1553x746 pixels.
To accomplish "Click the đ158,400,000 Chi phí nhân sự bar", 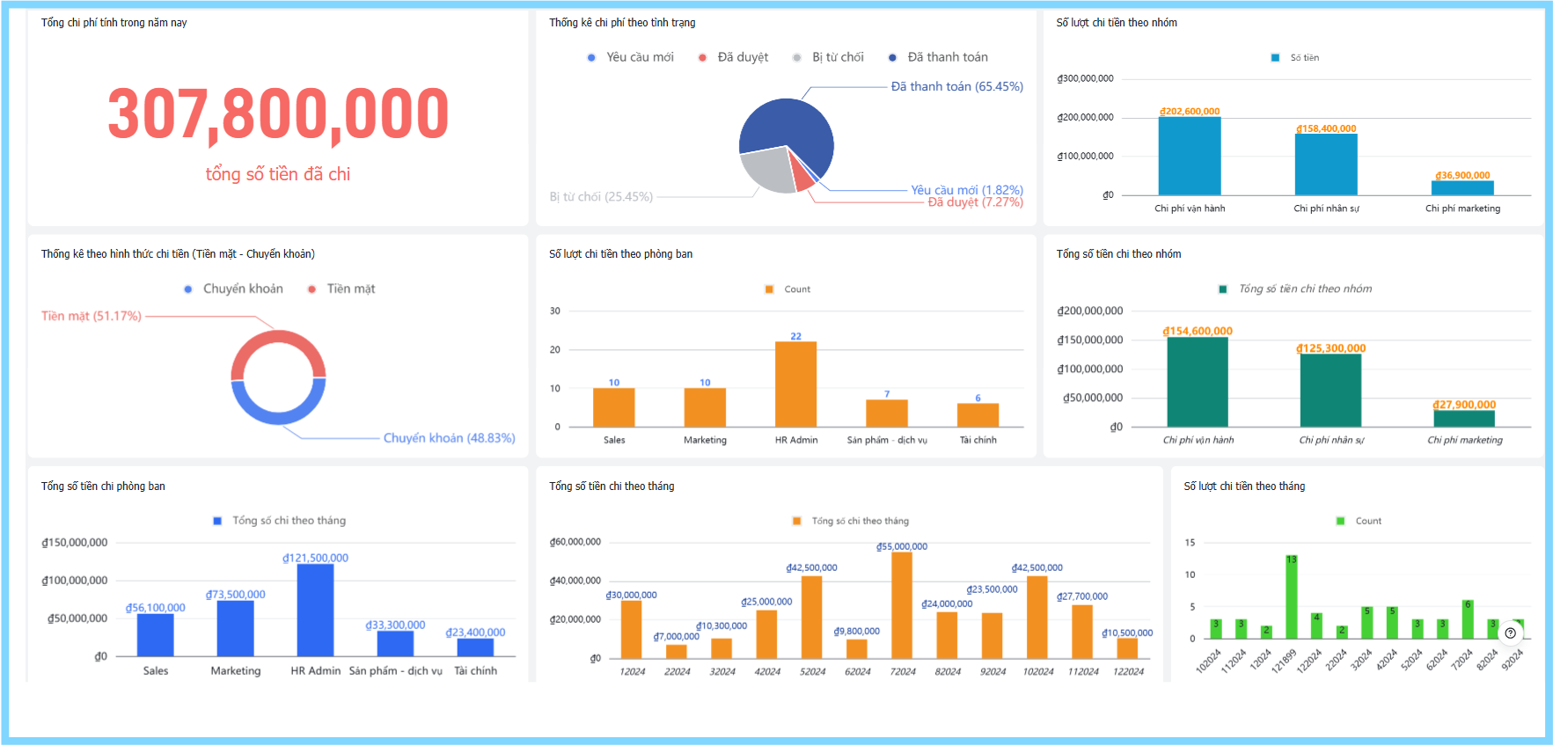I will 1326,165.
